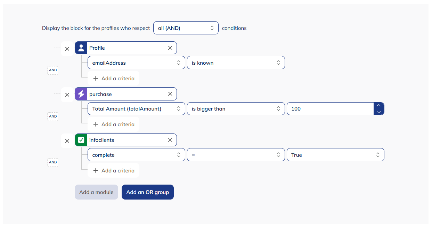Click the X beside the purchase row
The height and width of the screenshot is (227, 432).
tap(67, 95)
